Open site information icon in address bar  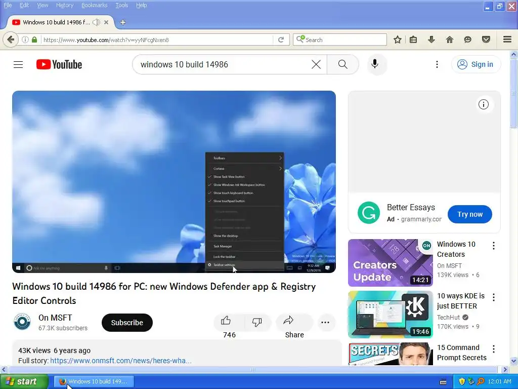coord(25,40)
